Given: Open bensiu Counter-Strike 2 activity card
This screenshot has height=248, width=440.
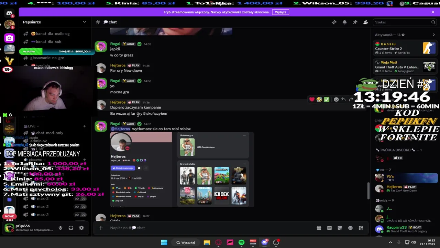Looking at the screenshot, I should point(405,48).
